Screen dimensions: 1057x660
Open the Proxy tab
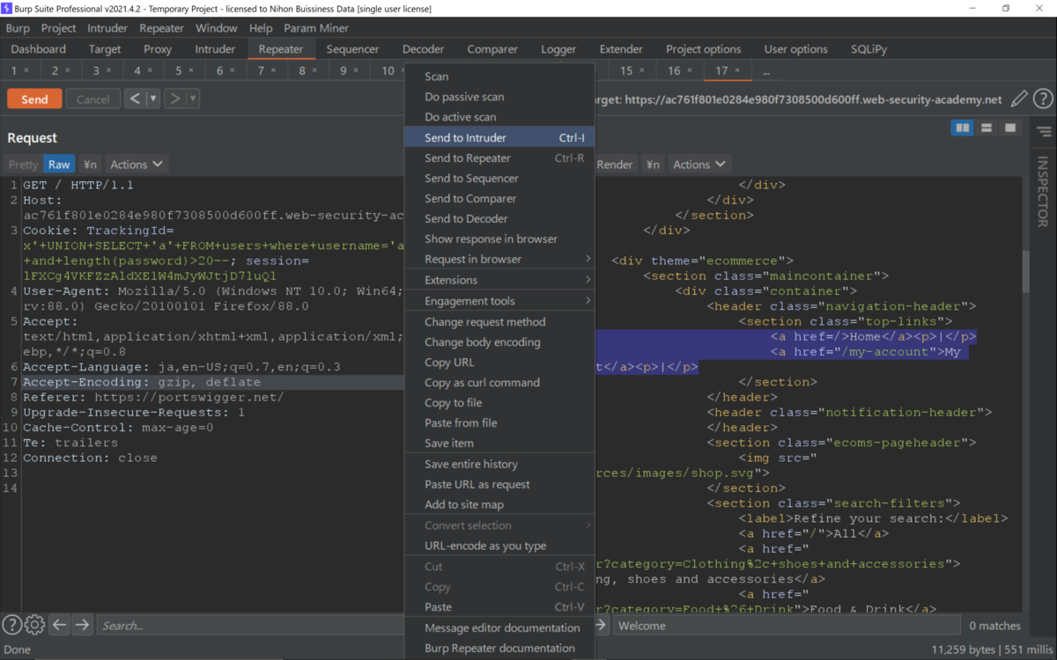158,49
